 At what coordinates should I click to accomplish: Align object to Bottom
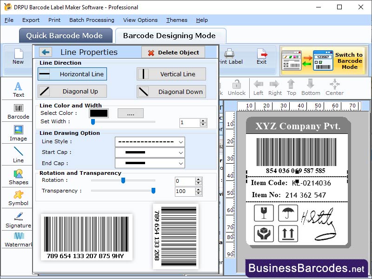click(311, 87)
